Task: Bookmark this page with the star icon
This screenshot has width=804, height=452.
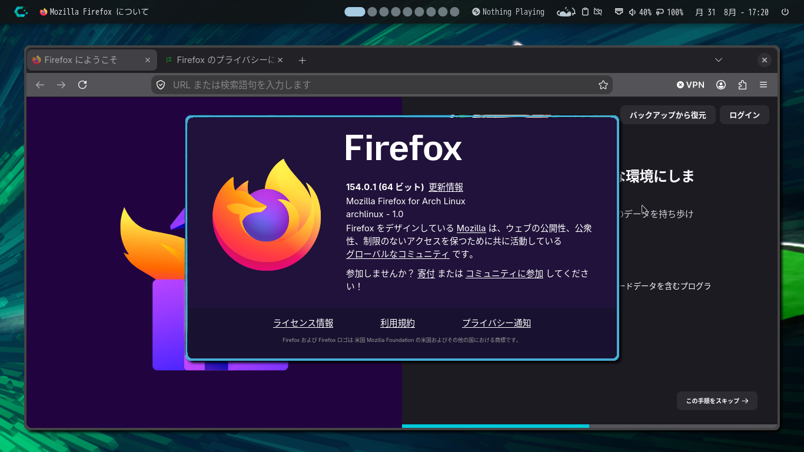Action: (x=603, y=85)
